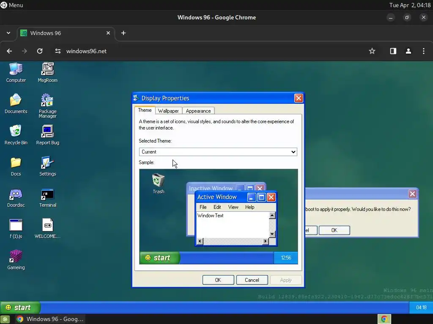View site information icon in address bar
Screen dimensions: 433x324
58,51
